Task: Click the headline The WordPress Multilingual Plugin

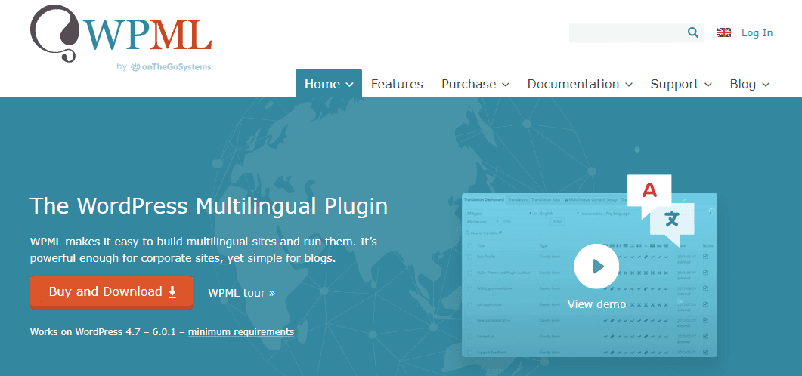Action: [209, 206]
